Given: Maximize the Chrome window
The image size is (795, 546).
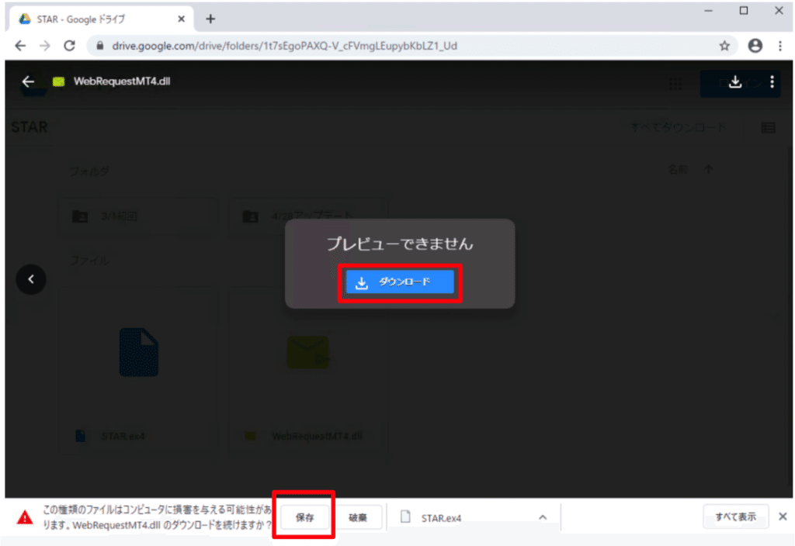Looking at the screenshot, I should pos(744,11).
